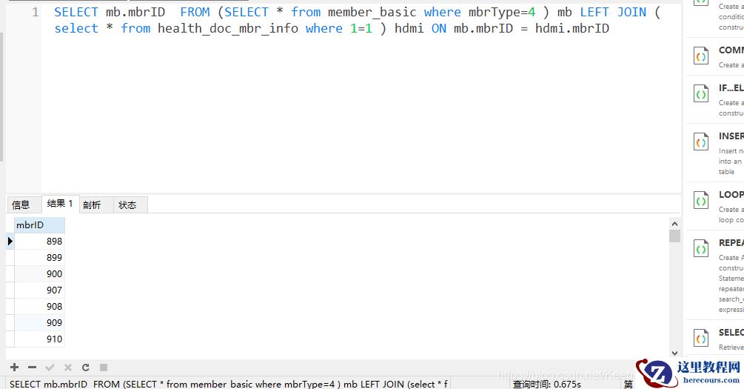
Task: Click the refresh results icon
Action: pyautogui.click(x=85, y=368)
